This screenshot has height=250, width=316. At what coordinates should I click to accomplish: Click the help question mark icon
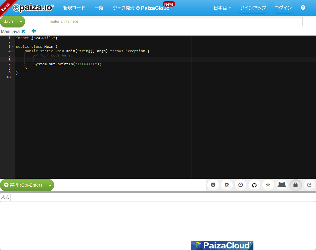(x=303, y=8)
